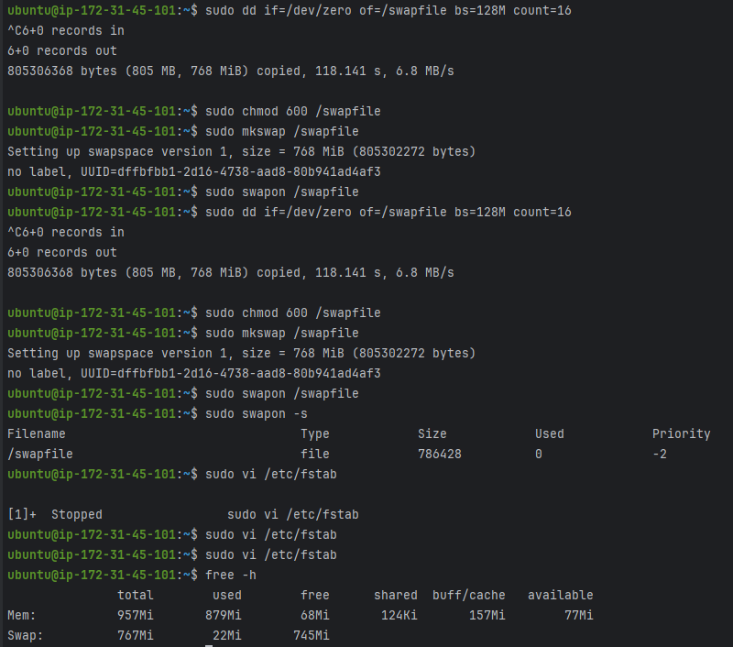Click the buff/cache column header
This screenshot has width=733, height=647.
[x=469, y=595]
